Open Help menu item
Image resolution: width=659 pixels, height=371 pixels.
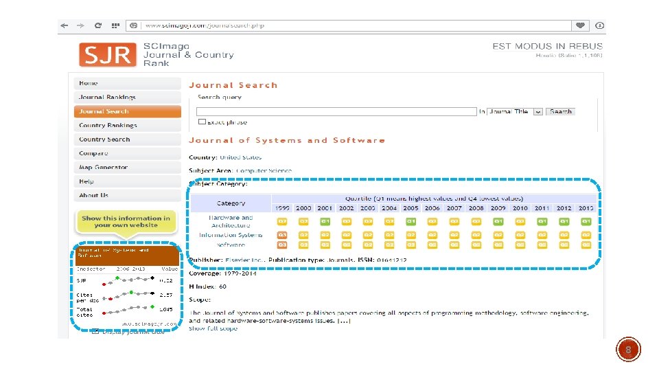(x=128, y=181)
